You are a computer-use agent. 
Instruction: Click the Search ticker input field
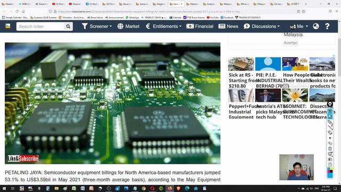pos(40,26)
